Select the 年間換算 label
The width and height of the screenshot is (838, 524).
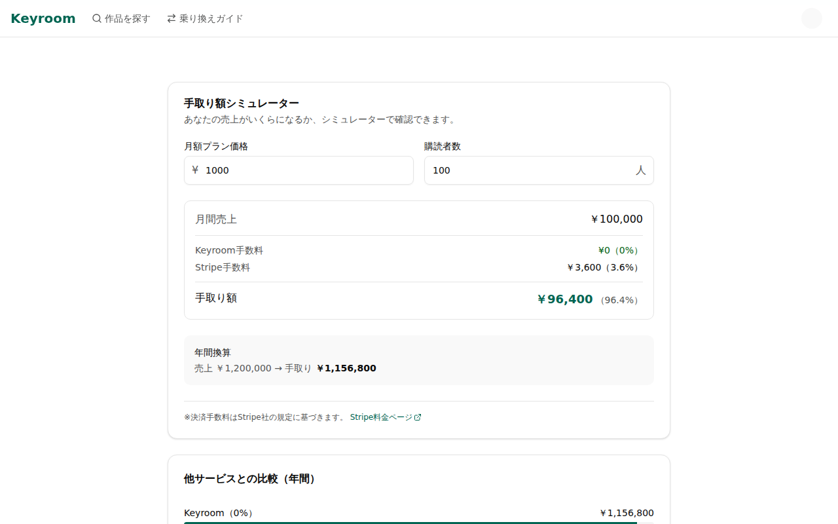pyautogui.click(x=213, y=352)
